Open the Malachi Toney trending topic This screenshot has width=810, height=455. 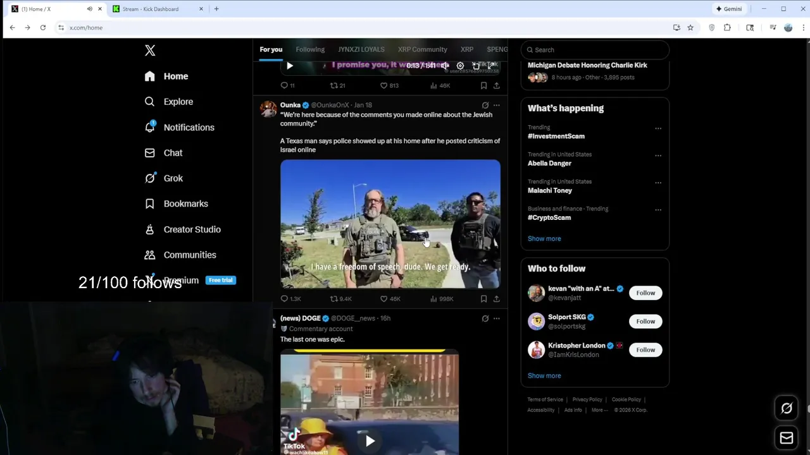tap(550, 190)
